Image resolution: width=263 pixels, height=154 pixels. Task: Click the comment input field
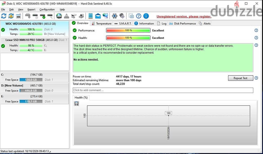point(163,90)
